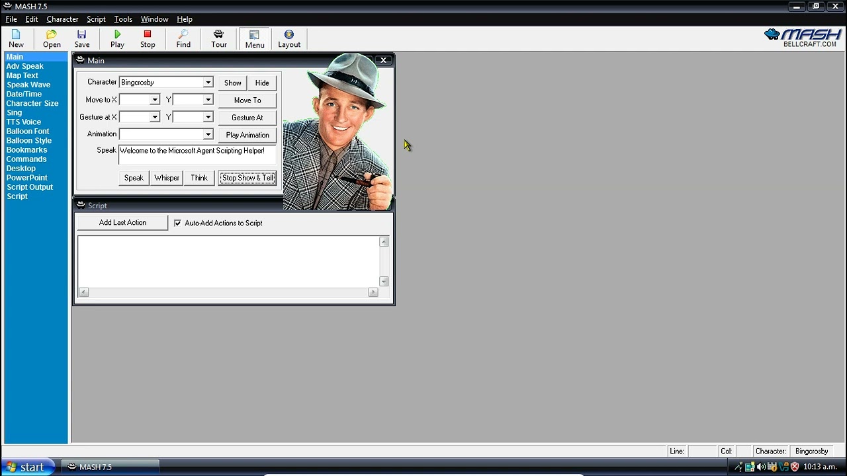Image resolution: width=847 pixels, height=476 pixels.
Task: Click the Whisper button
Action: [x=167, y=178]
